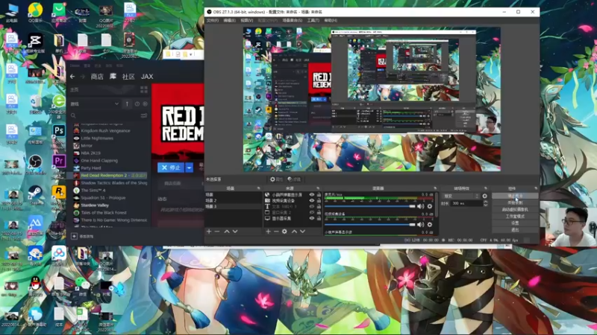Add a new scene with plus icon in OBS Scenes dock
The height and width of the screenshot is (335, 597).
point(209,232)
